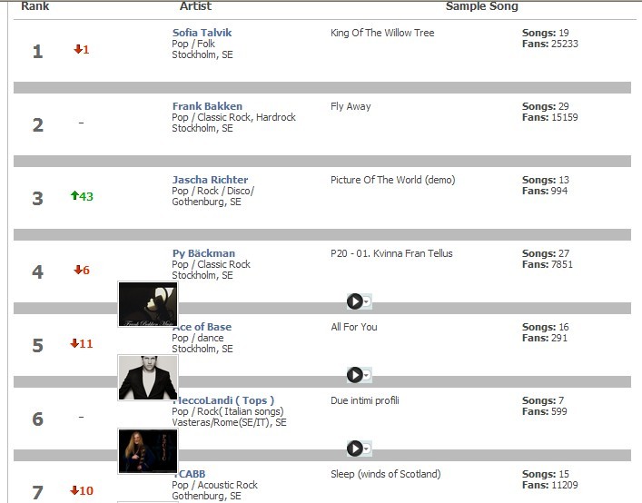642x503 pixels.
Task: Visit Jascha Richter's artist profile
Action: click(x=210, y=180)
